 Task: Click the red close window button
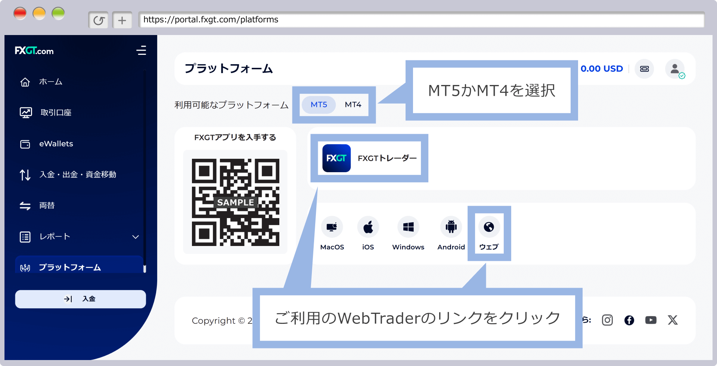(x=20, y=13)
